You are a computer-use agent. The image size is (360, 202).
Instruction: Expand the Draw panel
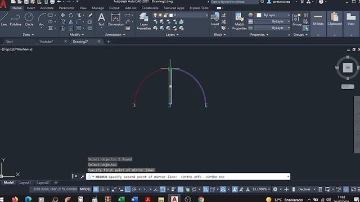[29, 35]
